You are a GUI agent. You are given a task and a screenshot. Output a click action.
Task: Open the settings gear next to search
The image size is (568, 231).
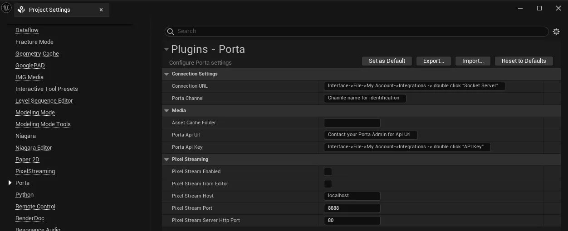coord(556,32)
